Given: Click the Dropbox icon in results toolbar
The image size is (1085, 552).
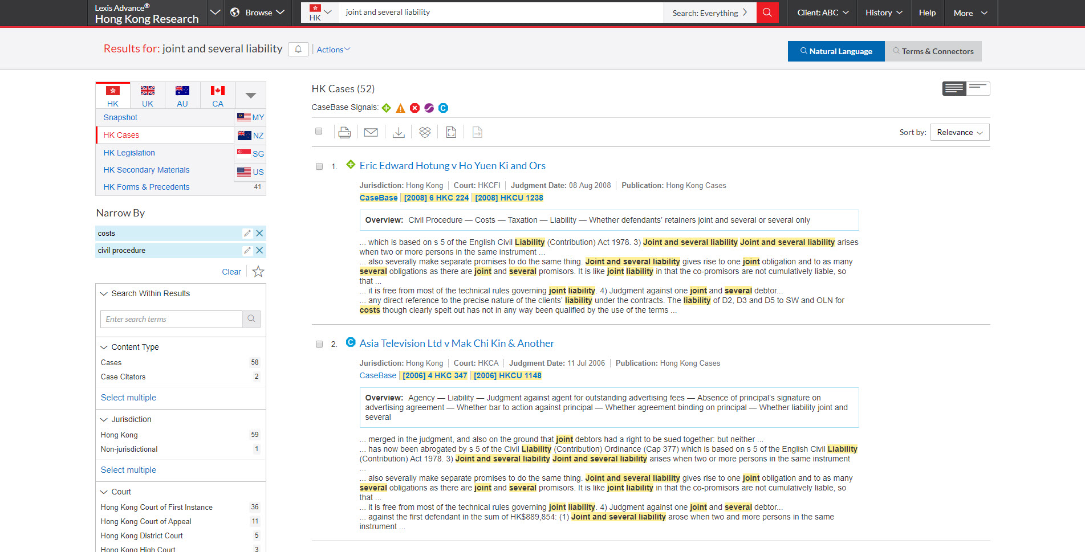Looking at the screenshot, I should (425, 132).
